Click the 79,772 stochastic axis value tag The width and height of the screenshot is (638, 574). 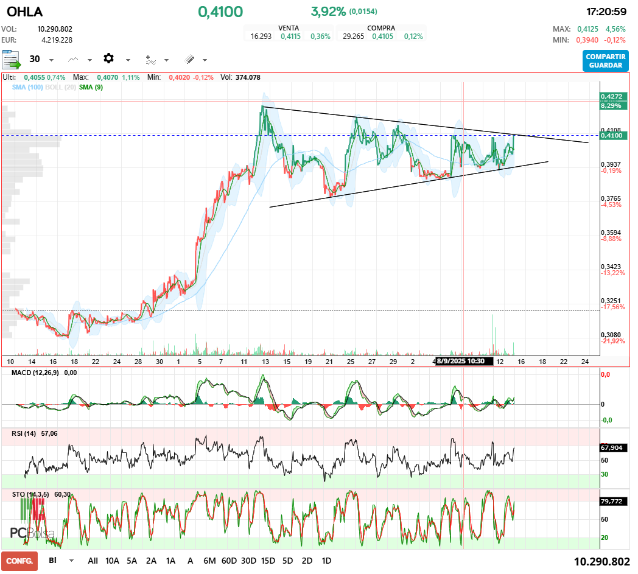[612, 501]
